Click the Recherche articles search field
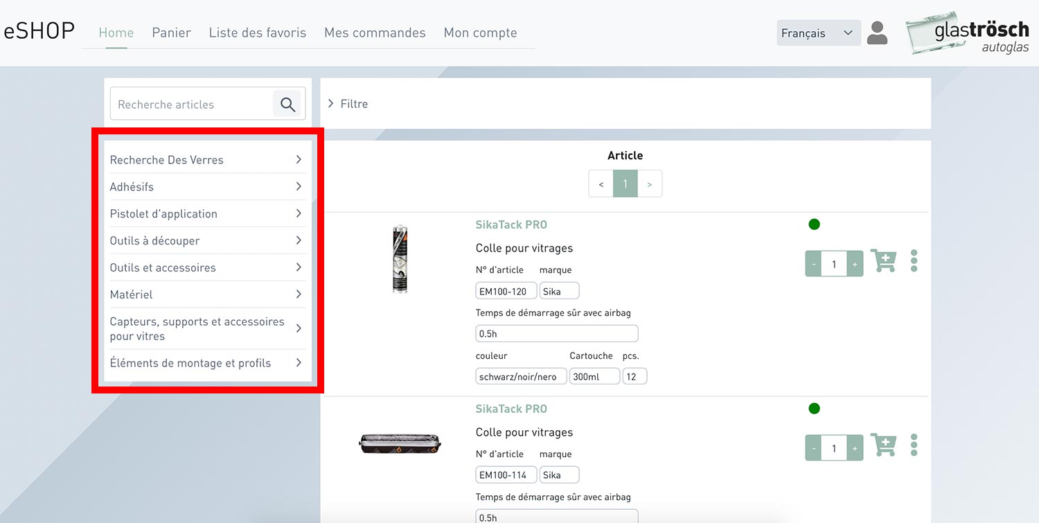The height and width of the screenshot is (523, 1039). 191,105
